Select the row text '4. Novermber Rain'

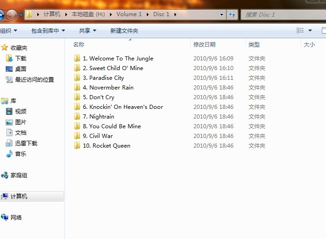(108, 87)
